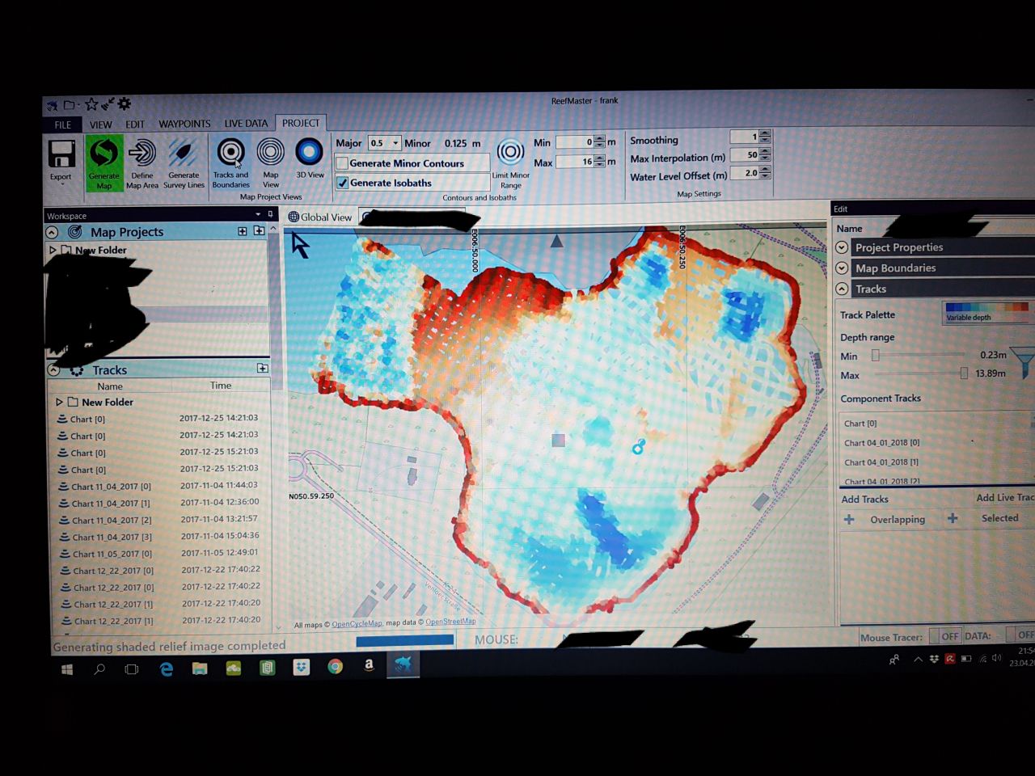The height and width of the screenshot is (776, 1035).
Task: Click the Global View tab
Action: tap(320, 217)
